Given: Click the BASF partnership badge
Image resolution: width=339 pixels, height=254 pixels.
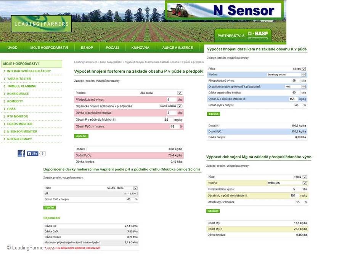Looking at the screenshot, I should tap(243, 35).
